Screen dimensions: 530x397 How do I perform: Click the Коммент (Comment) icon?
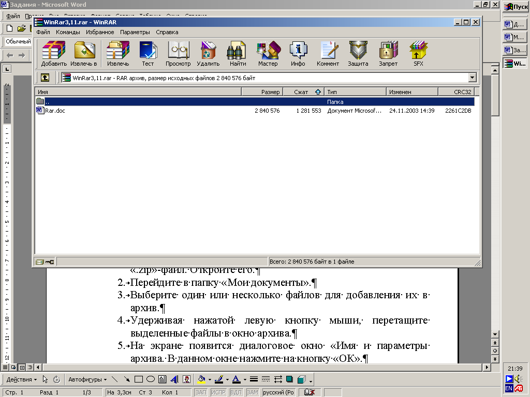(x=328, y=54)
